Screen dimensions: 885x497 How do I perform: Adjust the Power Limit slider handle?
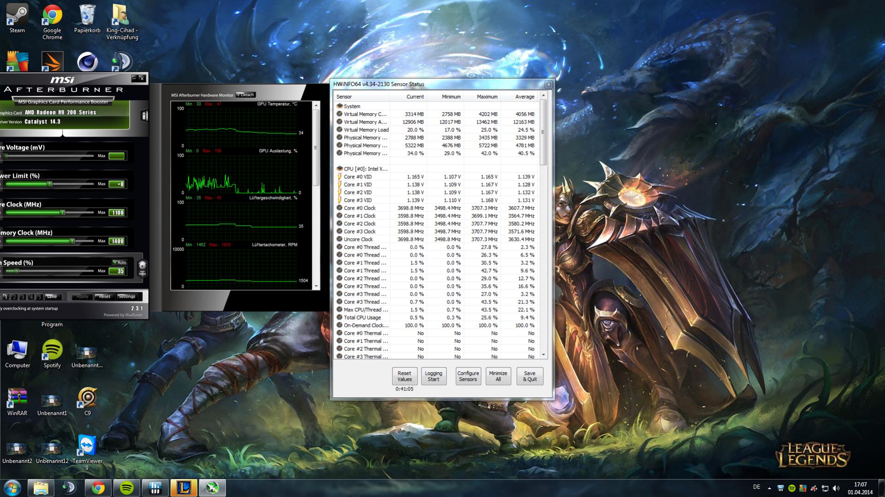tap(50, 184)
